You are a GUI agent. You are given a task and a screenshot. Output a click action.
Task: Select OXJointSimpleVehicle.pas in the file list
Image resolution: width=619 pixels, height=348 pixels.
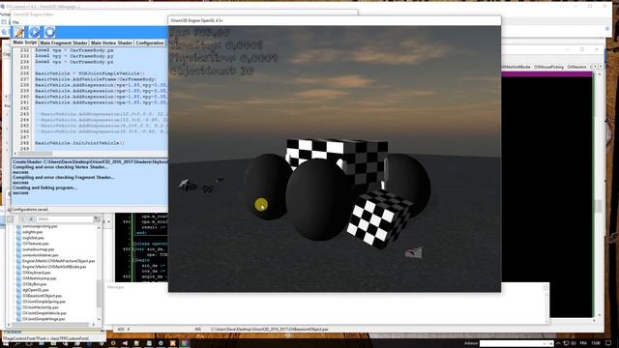tap(44, 313)
